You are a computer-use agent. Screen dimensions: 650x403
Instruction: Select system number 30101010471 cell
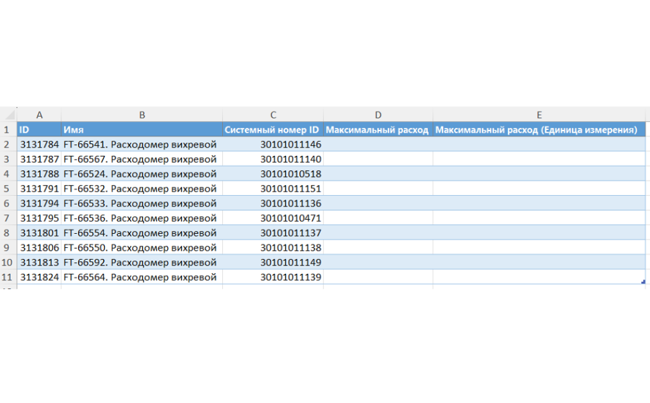point(273,218)
